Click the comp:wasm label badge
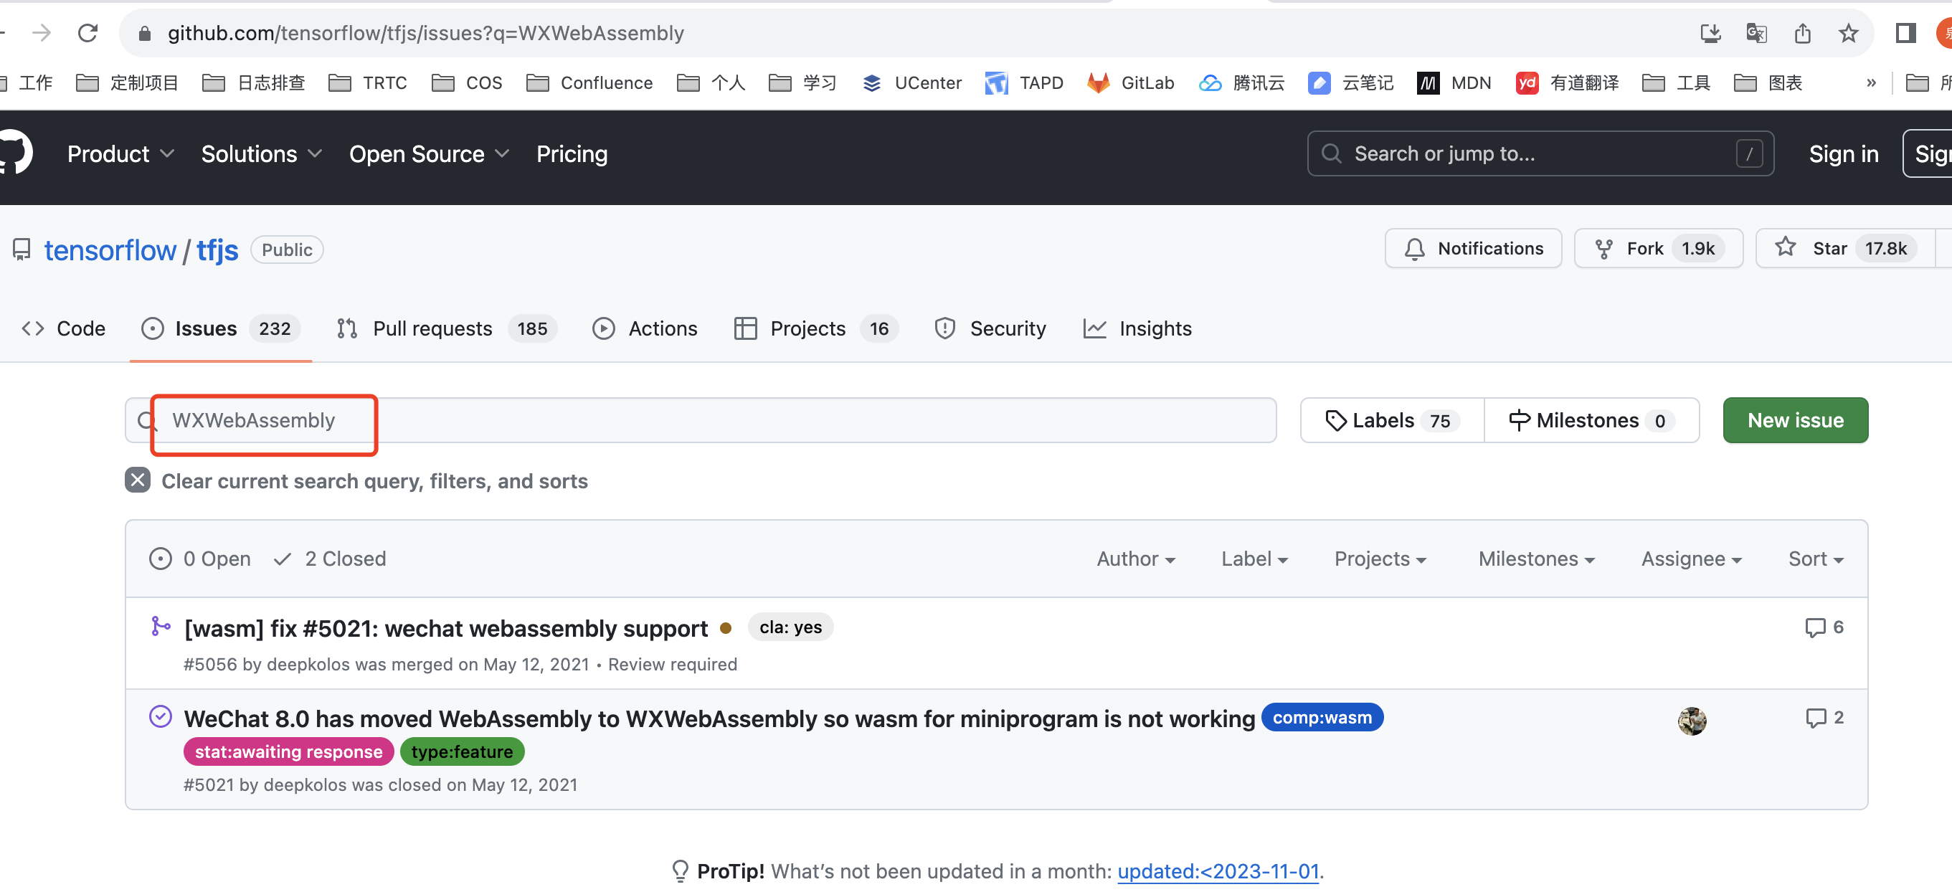The height and width of the screenshot is (892, 1952). 1322,717
